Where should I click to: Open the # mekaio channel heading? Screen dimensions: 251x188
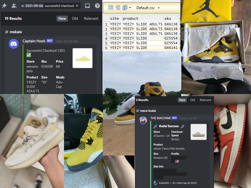tap(13, 32)
